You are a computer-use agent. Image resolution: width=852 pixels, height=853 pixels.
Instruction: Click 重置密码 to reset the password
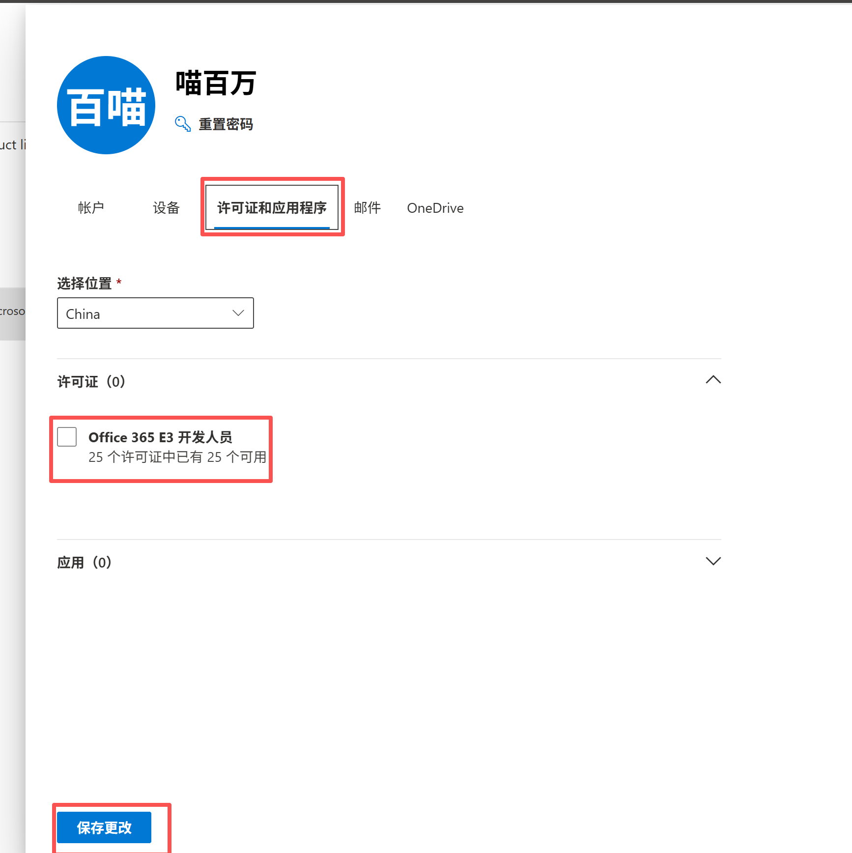[x=226, y=124]
